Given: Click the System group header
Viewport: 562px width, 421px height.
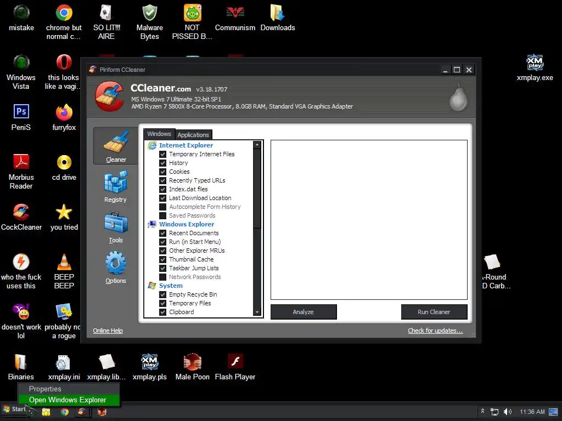Looking at the screenshot, I should 171,286.
